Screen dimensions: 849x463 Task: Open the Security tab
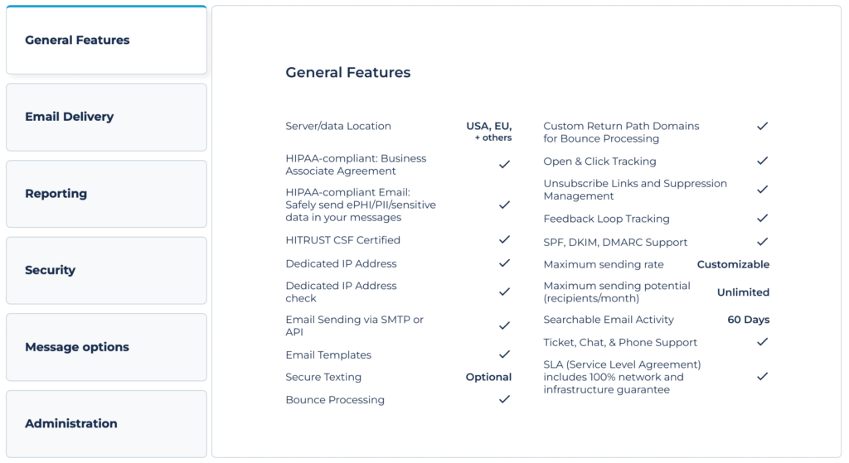(x=106, y=270)
